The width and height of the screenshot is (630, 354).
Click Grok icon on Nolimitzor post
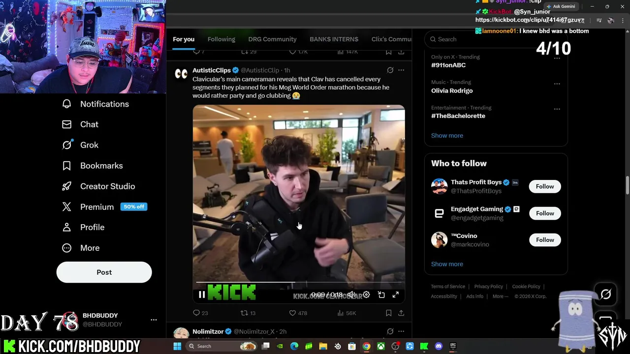(390, 331)
